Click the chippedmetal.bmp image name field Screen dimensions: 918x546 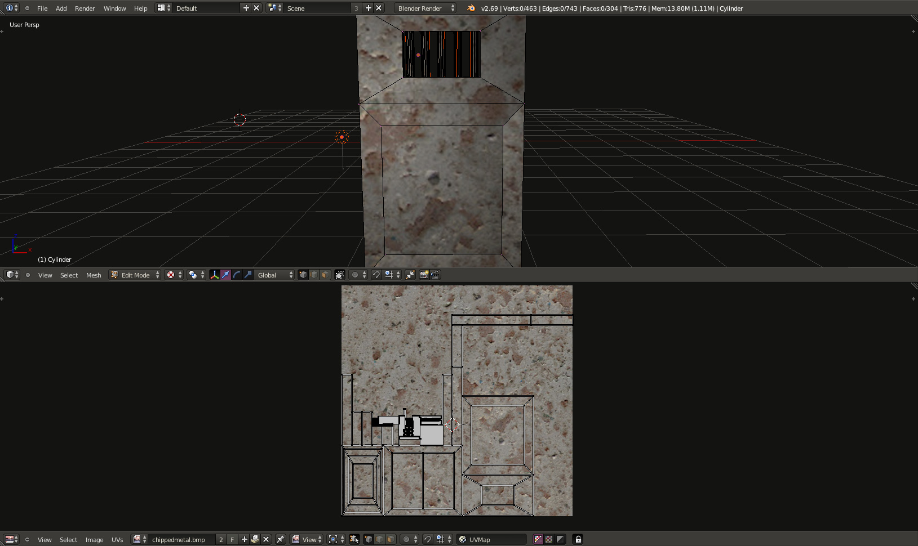181,539
